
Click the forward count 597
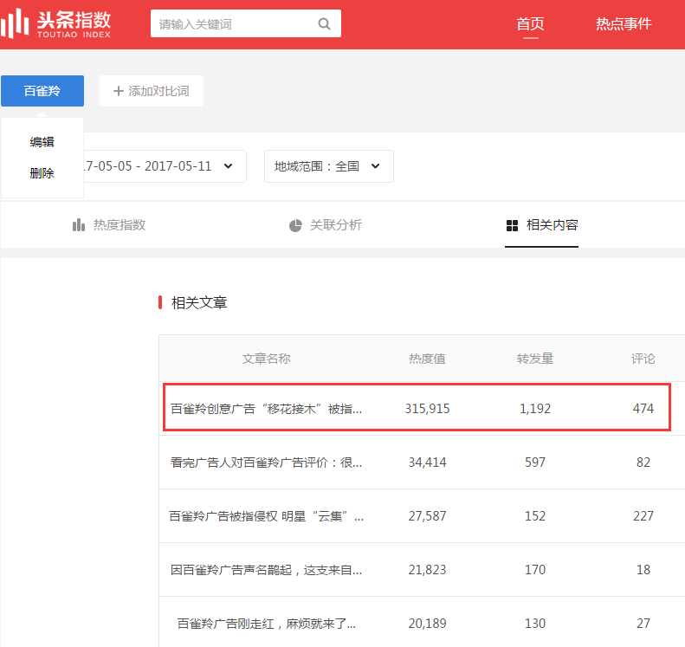coord(535,463)
